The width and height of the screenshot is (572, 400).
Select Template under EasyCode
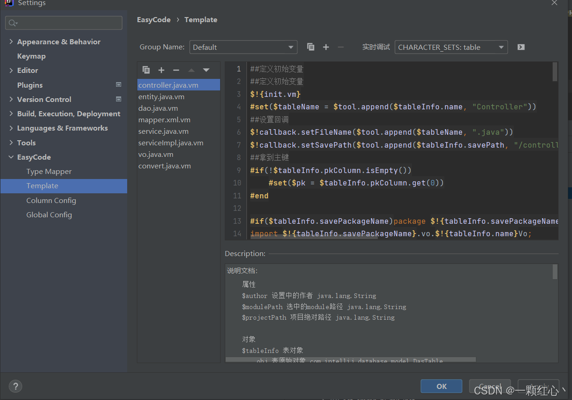click(x=64, y=186)
